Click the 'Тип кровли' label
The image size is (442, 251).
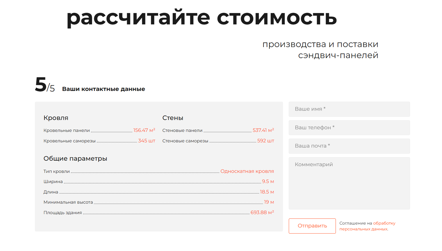coord(57,171)
